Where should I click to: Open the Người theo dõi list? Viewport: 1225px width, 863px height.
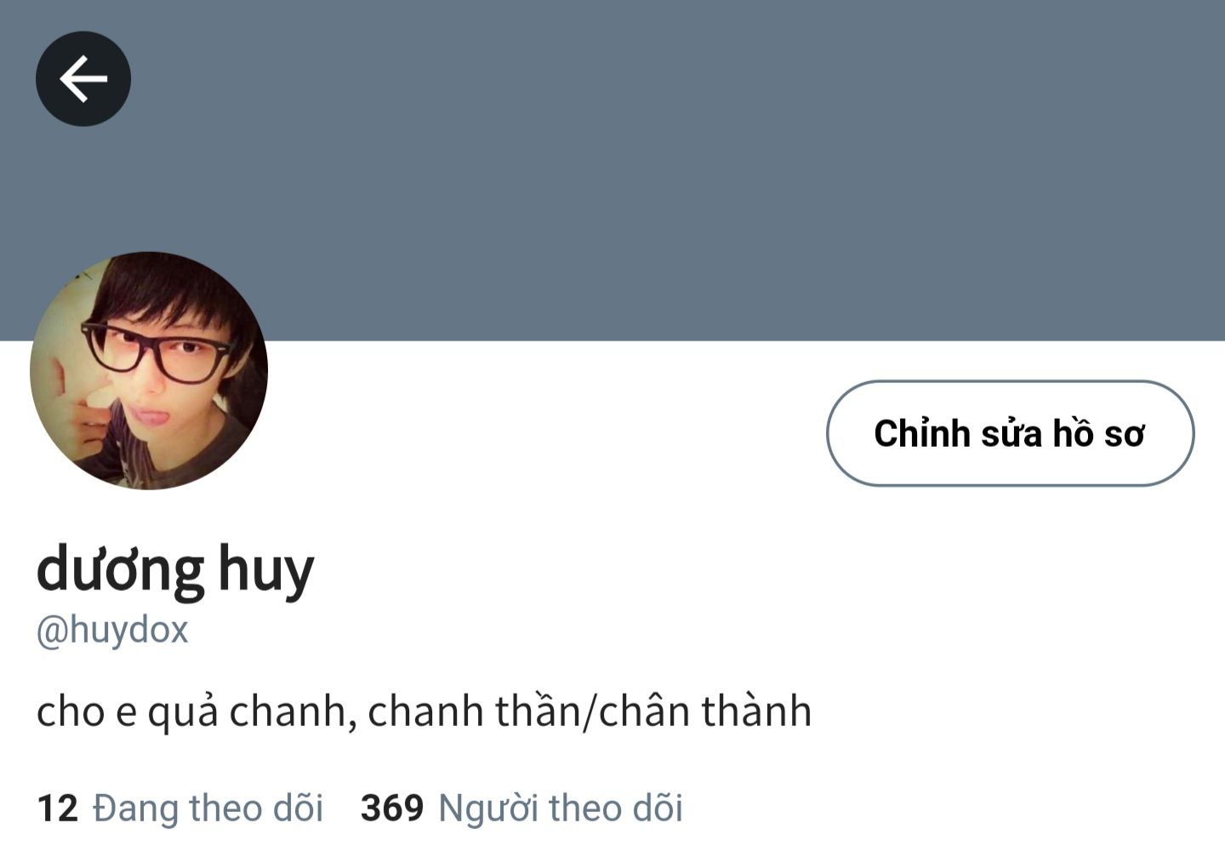point(521,808)
